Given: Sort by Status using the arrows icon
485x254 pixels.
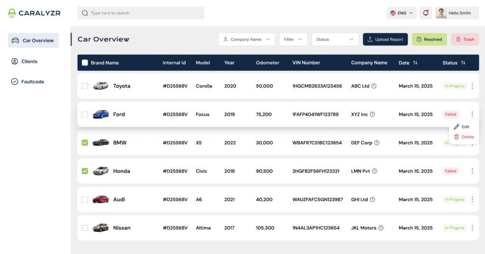Looking at the screenshot, I should [463, 63].
